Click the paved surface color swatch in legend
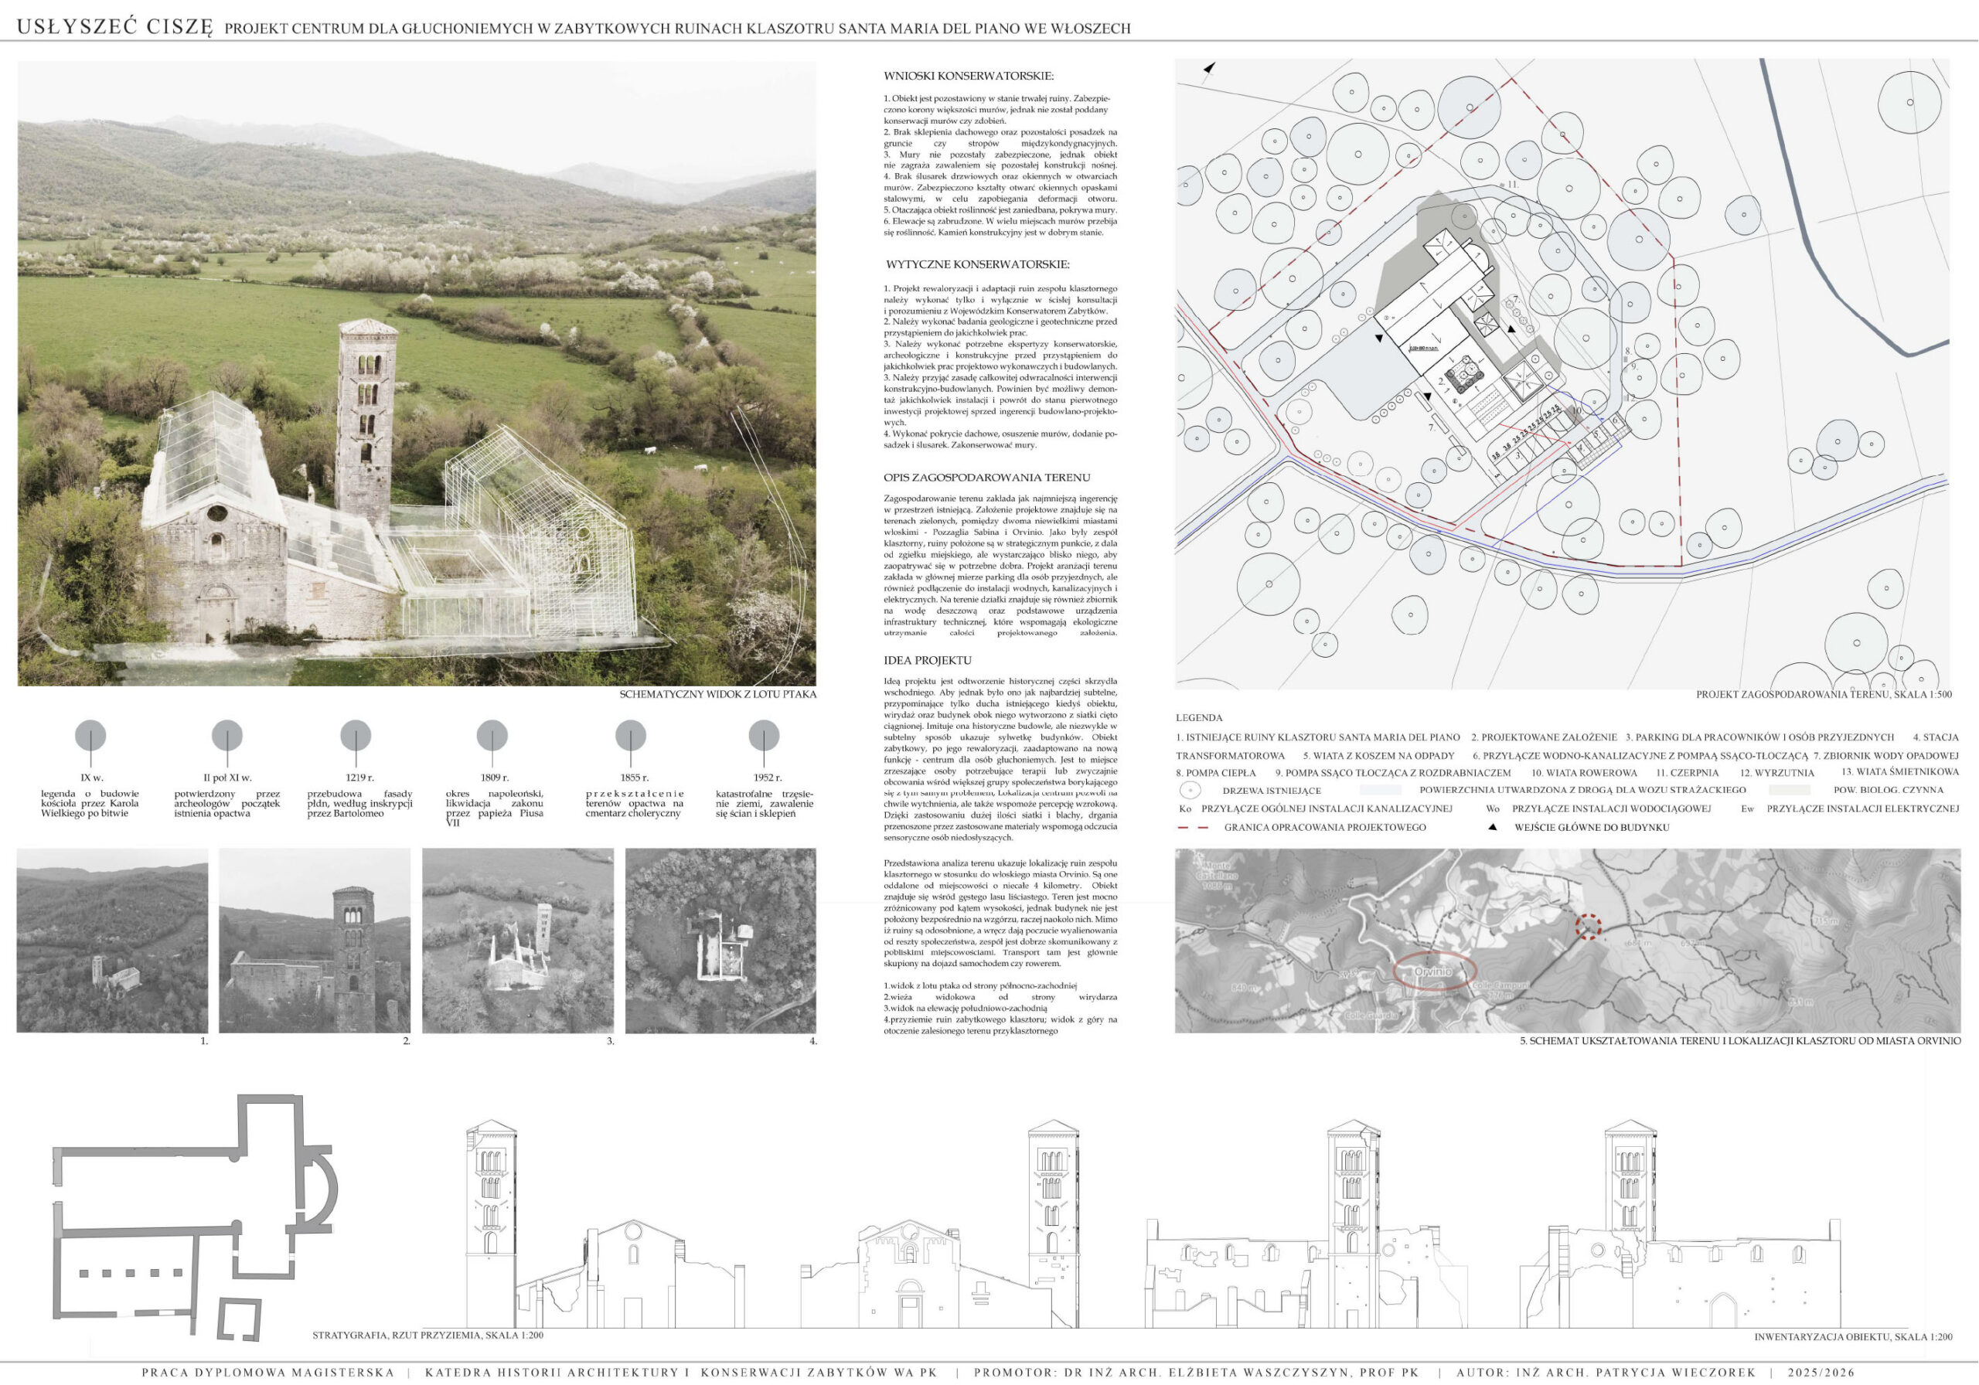Image resolution: width=1979 pixels, height=1385 pixels. tap(1381, 789)
